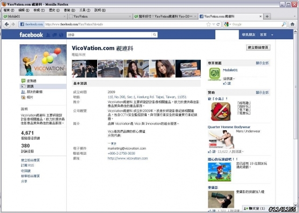Open the chat room bar
Viewport: 299px width, 213px height.
pyautogui.click(x=255, y=209)
